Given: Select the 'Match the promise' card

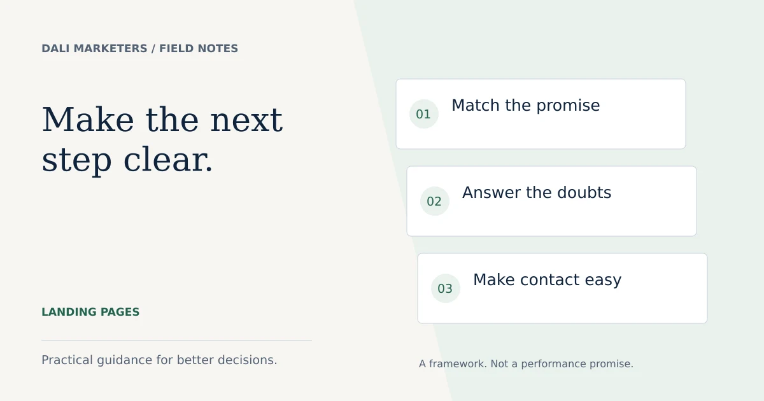Looking at the screenshot, I should (x=541, y=114).
